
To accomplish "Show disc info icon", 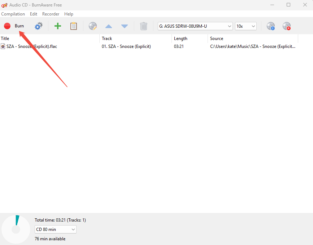I will [271, 26].
